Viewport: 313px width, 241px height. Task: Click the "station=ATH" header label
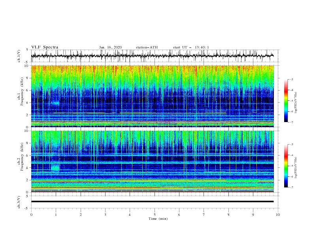click(147, 47)
